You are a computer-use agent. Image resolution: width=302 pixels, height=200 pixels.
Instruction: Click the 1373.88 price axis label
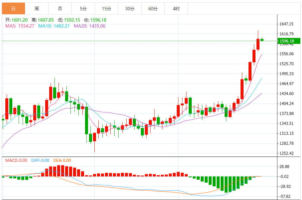pos(286,113)
